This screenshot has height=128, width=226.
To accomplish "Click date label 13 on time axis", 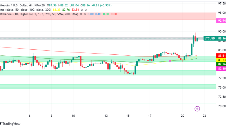I will (x=106, y=116).
